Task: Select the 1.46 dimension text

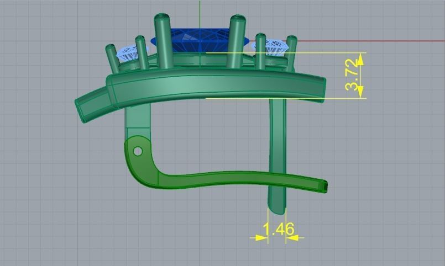Action: coord(279,229)
